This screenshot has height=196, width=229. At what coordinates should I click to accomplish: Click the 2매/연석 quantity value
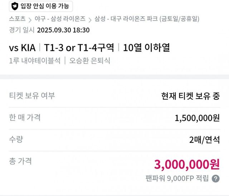tap(204, 140)
